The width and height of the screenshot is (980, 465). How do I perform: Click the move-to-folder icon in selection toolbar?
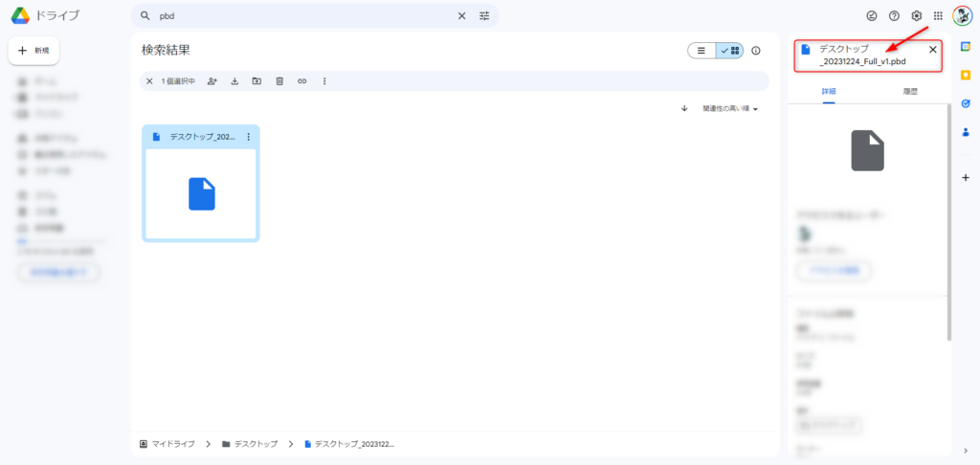[256, 81]
